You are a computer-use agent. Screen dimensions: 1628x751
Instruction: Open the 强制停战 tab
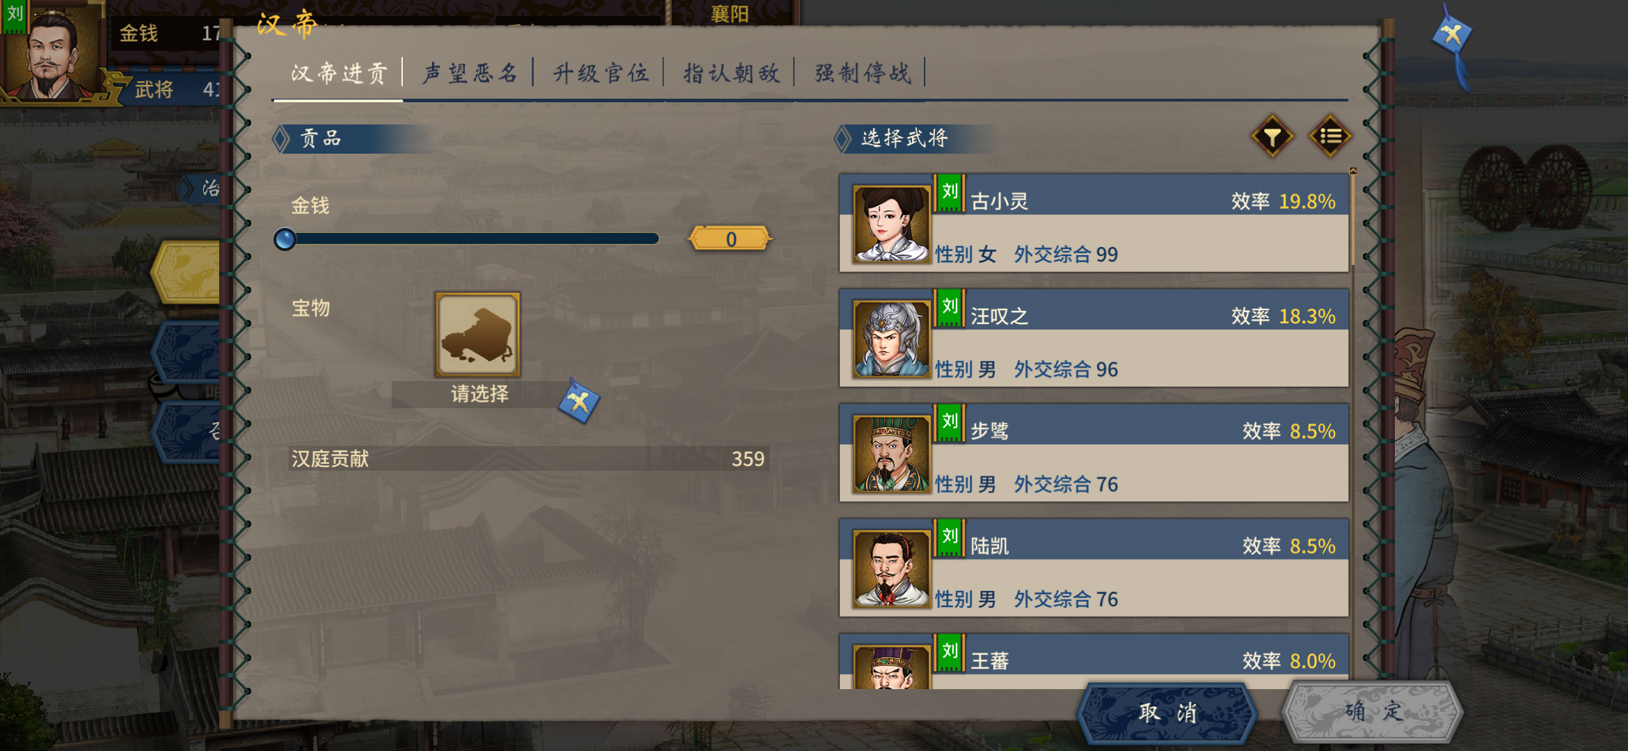click(862, 73)
